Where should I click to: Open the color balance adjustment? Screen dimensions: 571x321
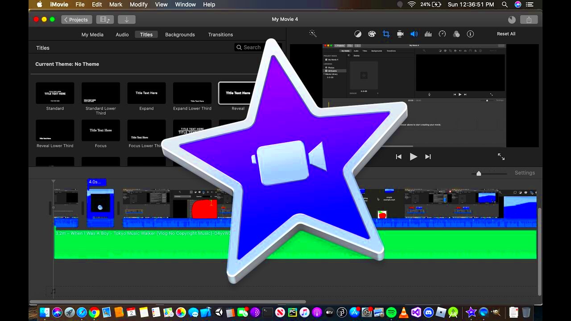point(358,34)
